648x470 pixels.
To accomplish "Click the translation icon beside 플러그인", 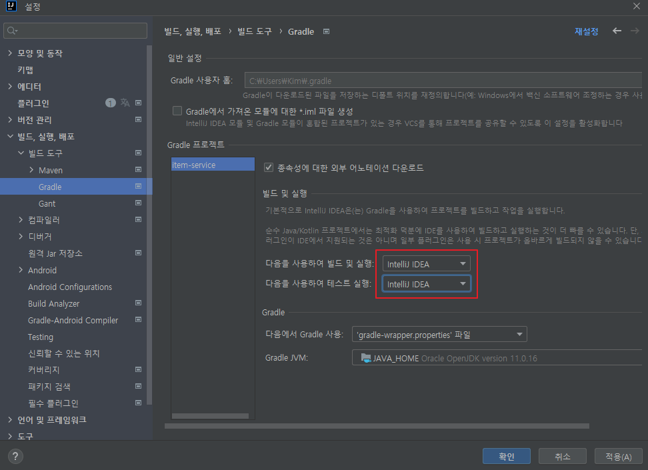I will [125, 103].
